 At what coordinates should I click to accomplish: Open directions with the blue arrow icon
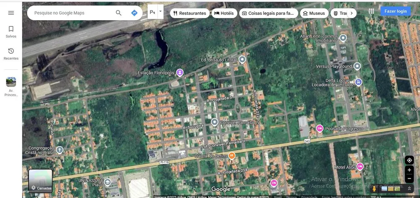(x=134, y=13)
